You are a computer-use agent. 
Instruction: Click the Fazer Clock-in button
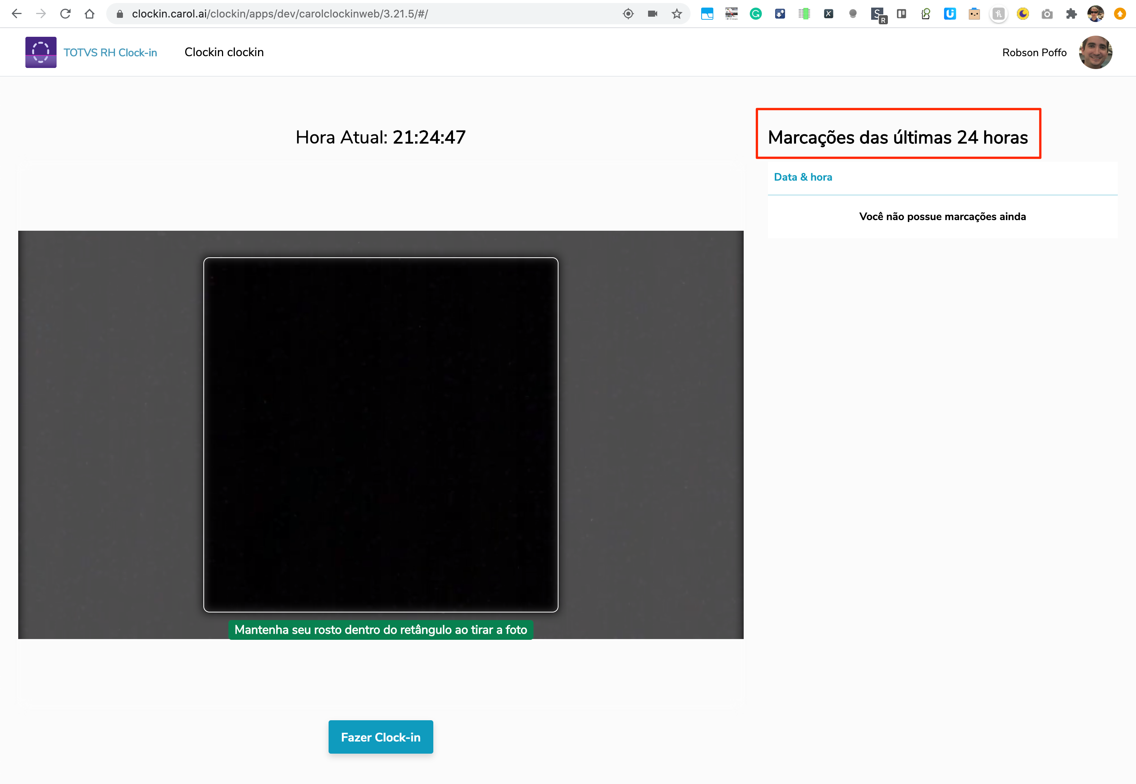click(x=380, y=737)
